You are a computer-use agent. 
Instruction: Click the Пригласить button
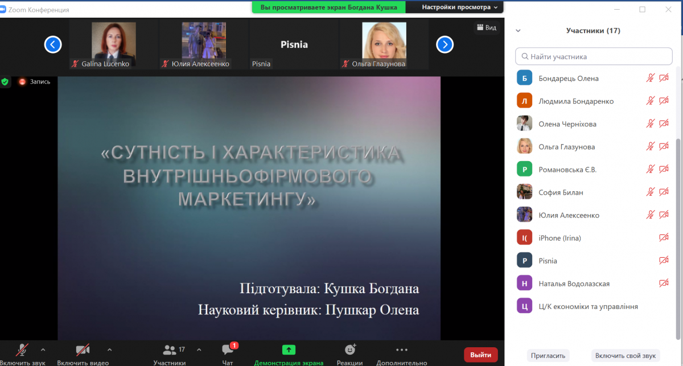(x=548, y=355)
